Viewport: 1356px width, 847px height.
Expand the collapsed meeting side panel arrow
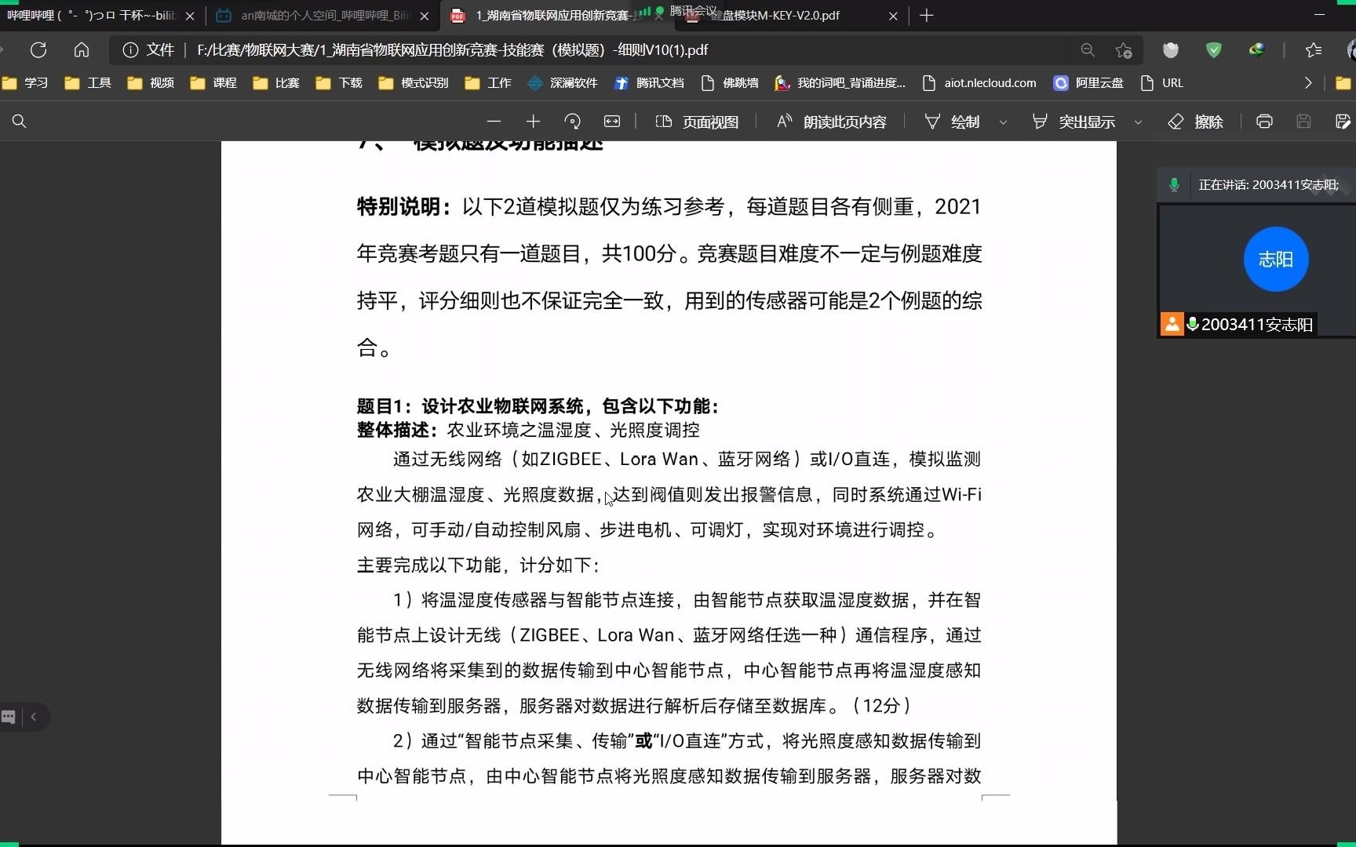(34, 717)
